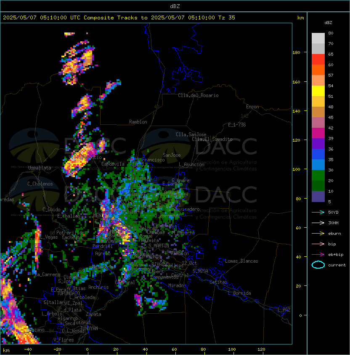The width and height of the screenshot is (350, 355).
Task: Select the light orange 54-57 dBZ swatch
Action: [318, 81]
